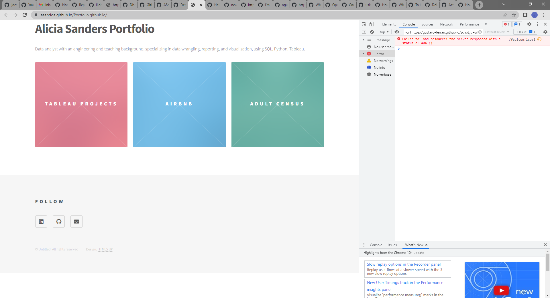
Task: Click the email envelope icon
Action: [x=76, y=221]
